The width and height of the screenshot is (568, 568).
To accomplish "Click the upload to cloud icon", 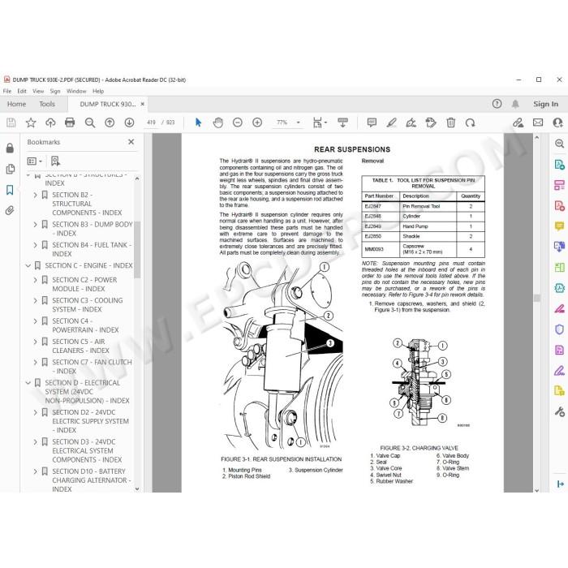I will [x=50, y=123].
